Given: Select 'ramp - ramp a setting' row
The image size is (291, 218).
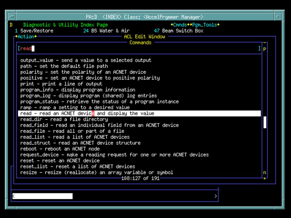Looking at the screenshot, I should tap(139, 107).
